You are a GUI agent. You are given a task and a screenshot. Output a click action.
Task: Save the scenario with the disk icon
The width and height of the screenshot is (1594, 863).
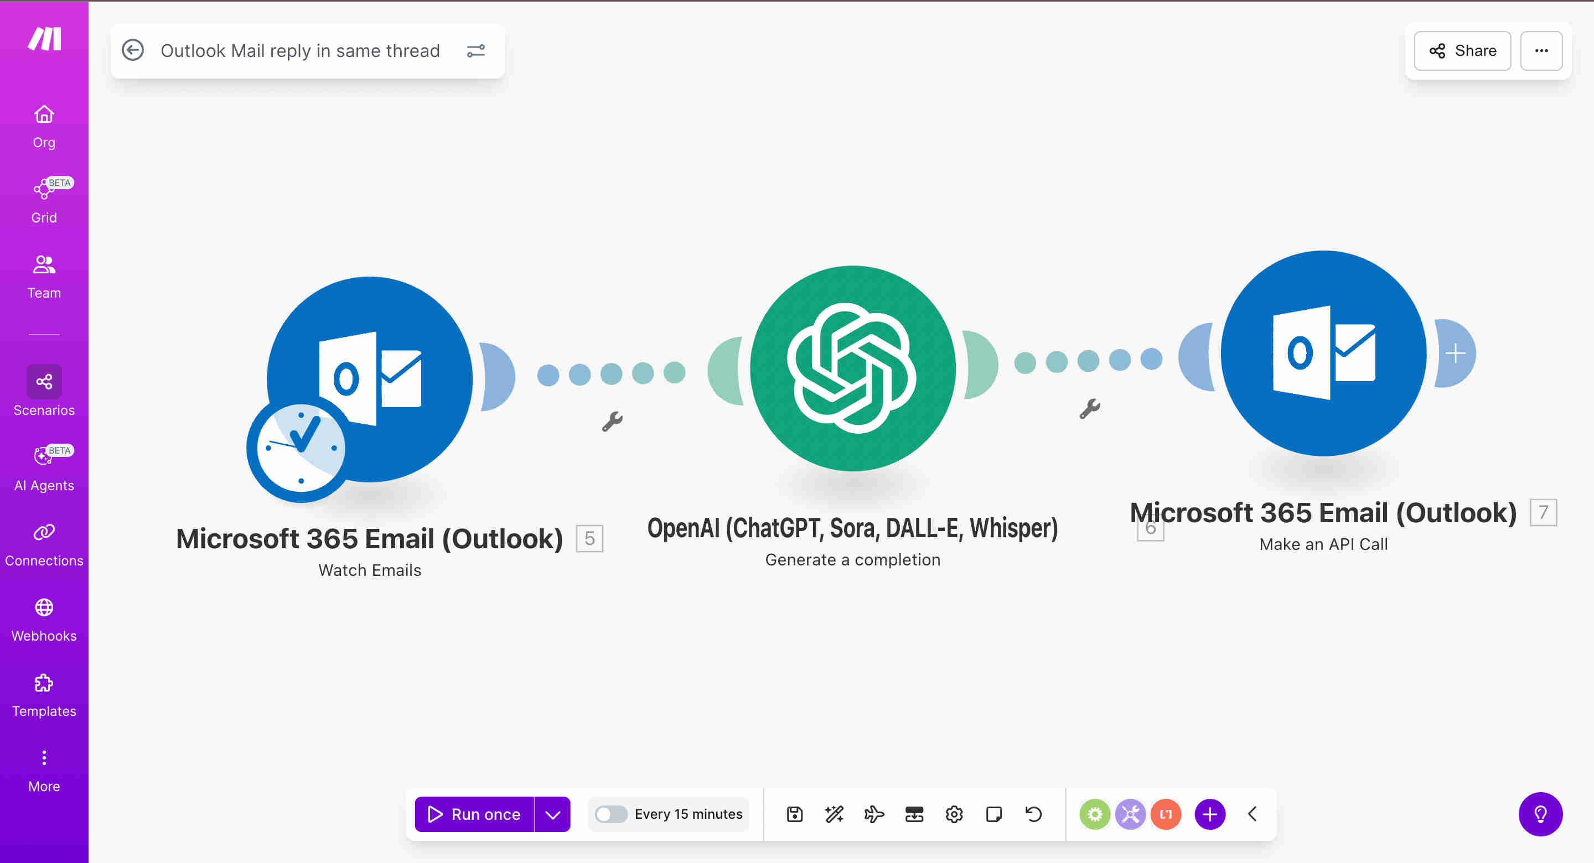(795, 814)
